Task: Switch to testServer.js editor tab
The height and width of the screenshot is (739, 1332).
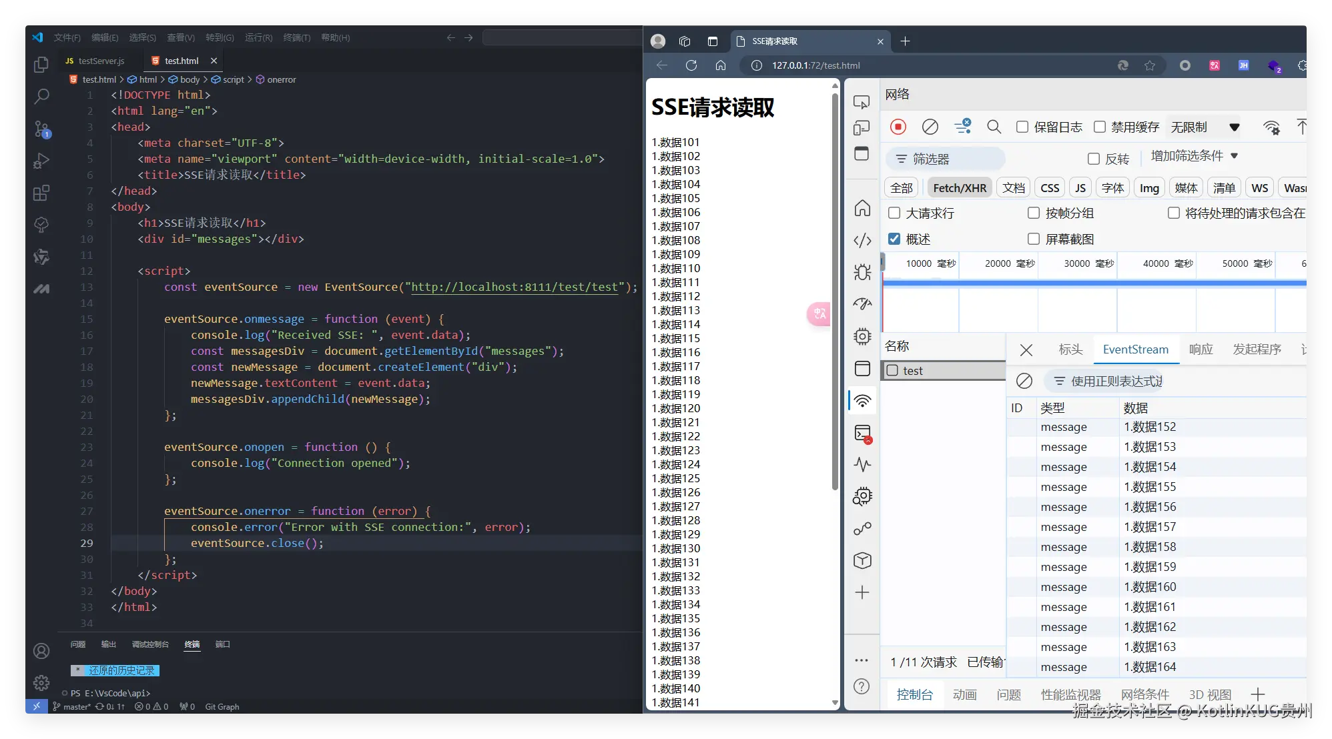Action: [x=95, y=61]
